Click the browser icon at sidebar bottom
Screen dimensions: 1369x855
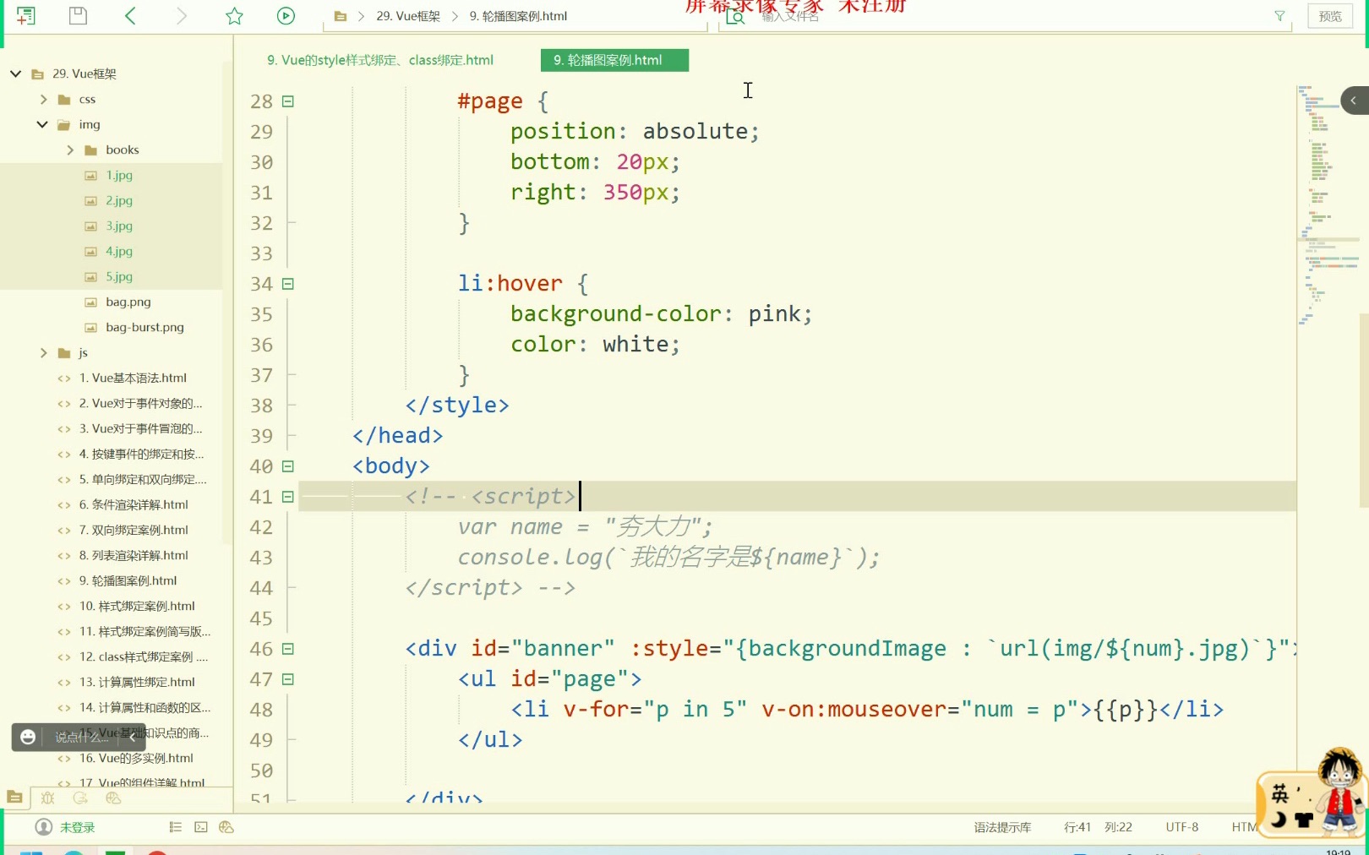click(x=113, y=798)
